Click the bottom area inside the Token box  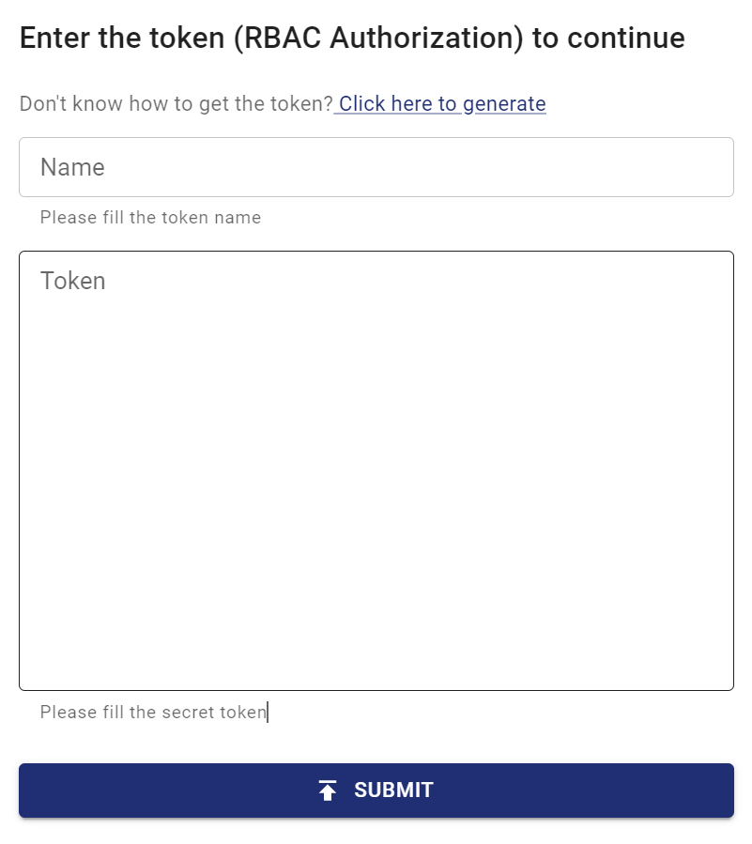click(x=376, y=657)
